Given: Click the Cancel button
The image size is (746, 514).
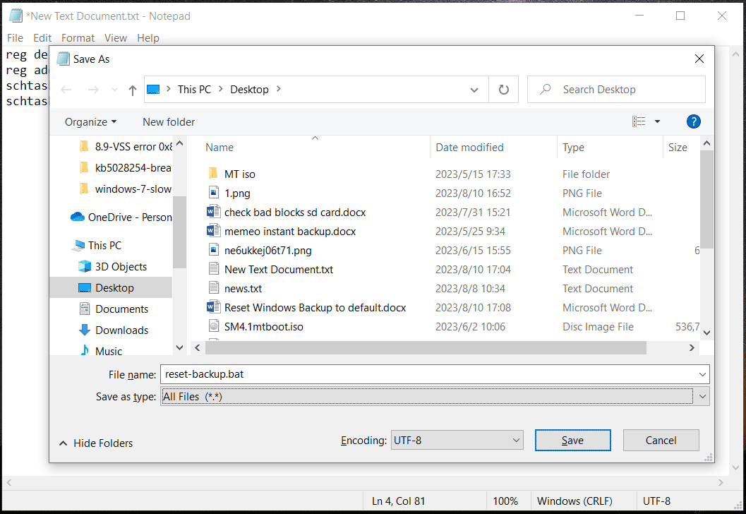Looking at the screenshot, I should pos(660,440).
